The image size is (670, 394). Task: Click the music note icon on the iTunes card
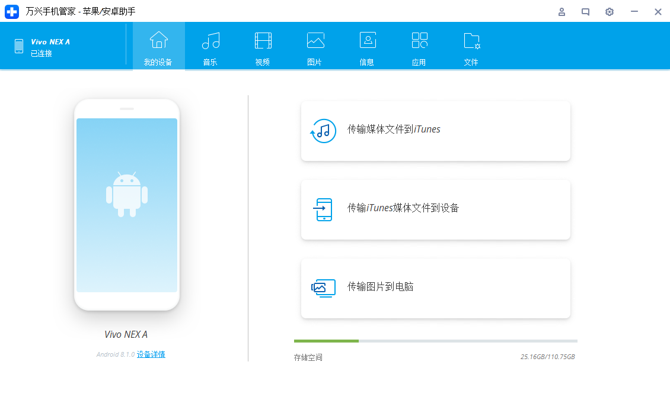[x=324, y=131]
